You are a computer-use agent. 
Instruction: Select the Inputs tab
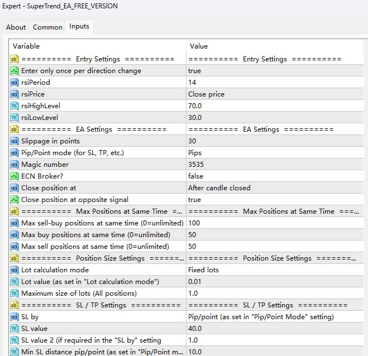[79, 26]
